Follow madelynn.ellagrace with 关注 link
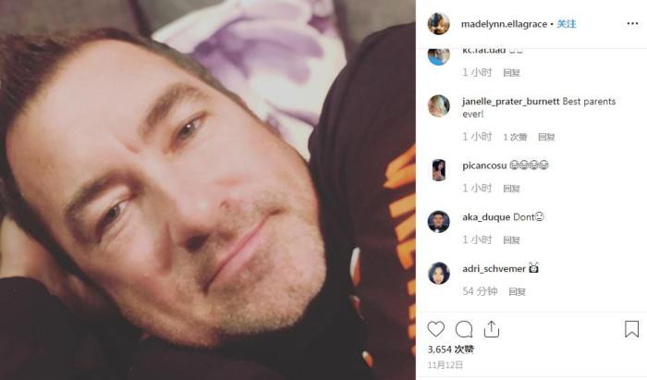647x380 pixels. click(567, 24)
